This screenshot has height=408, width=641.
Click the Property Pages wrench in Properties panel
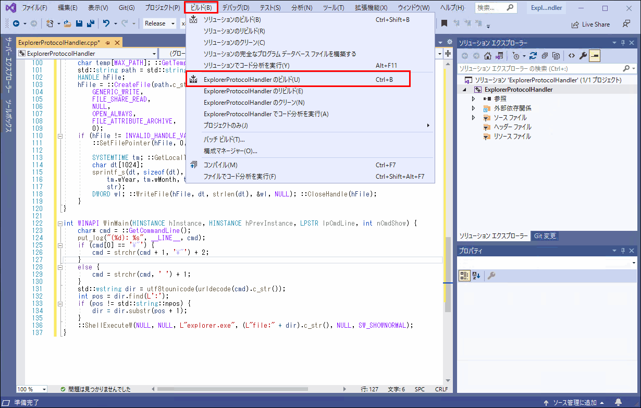tap(491, 276)
